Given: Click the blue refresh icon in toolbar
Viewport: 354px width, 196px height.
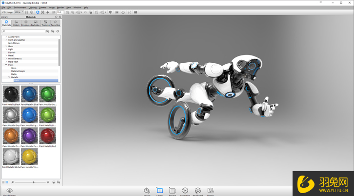Looking at the screenshot, I should point(37,12).
